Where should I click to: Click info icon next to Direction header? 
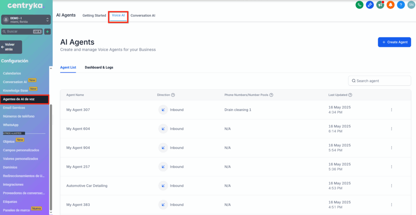[x=173, y=95]
